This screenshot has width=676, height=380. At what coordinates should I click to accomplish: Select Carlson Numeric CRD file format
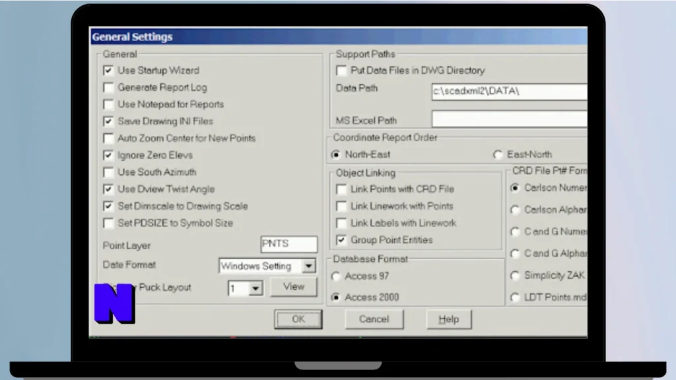point(515,188)
